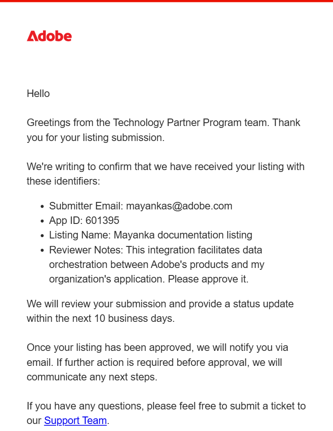Click the Submitter Email label
Viewport: 333px width, 431px height.
tap(86, 206)
